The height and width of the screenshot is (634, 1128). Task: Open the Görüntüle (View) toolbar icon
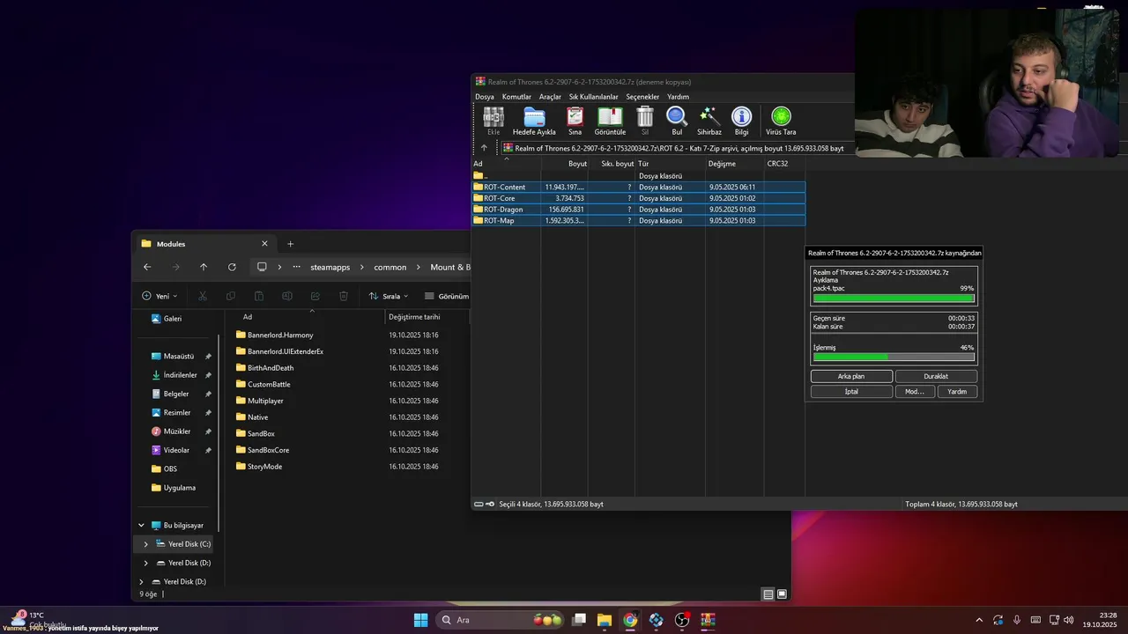click(610, 121)
